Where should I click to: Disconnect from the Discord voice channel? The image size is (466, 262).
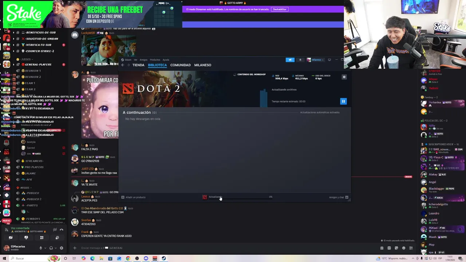coord(62,230)
